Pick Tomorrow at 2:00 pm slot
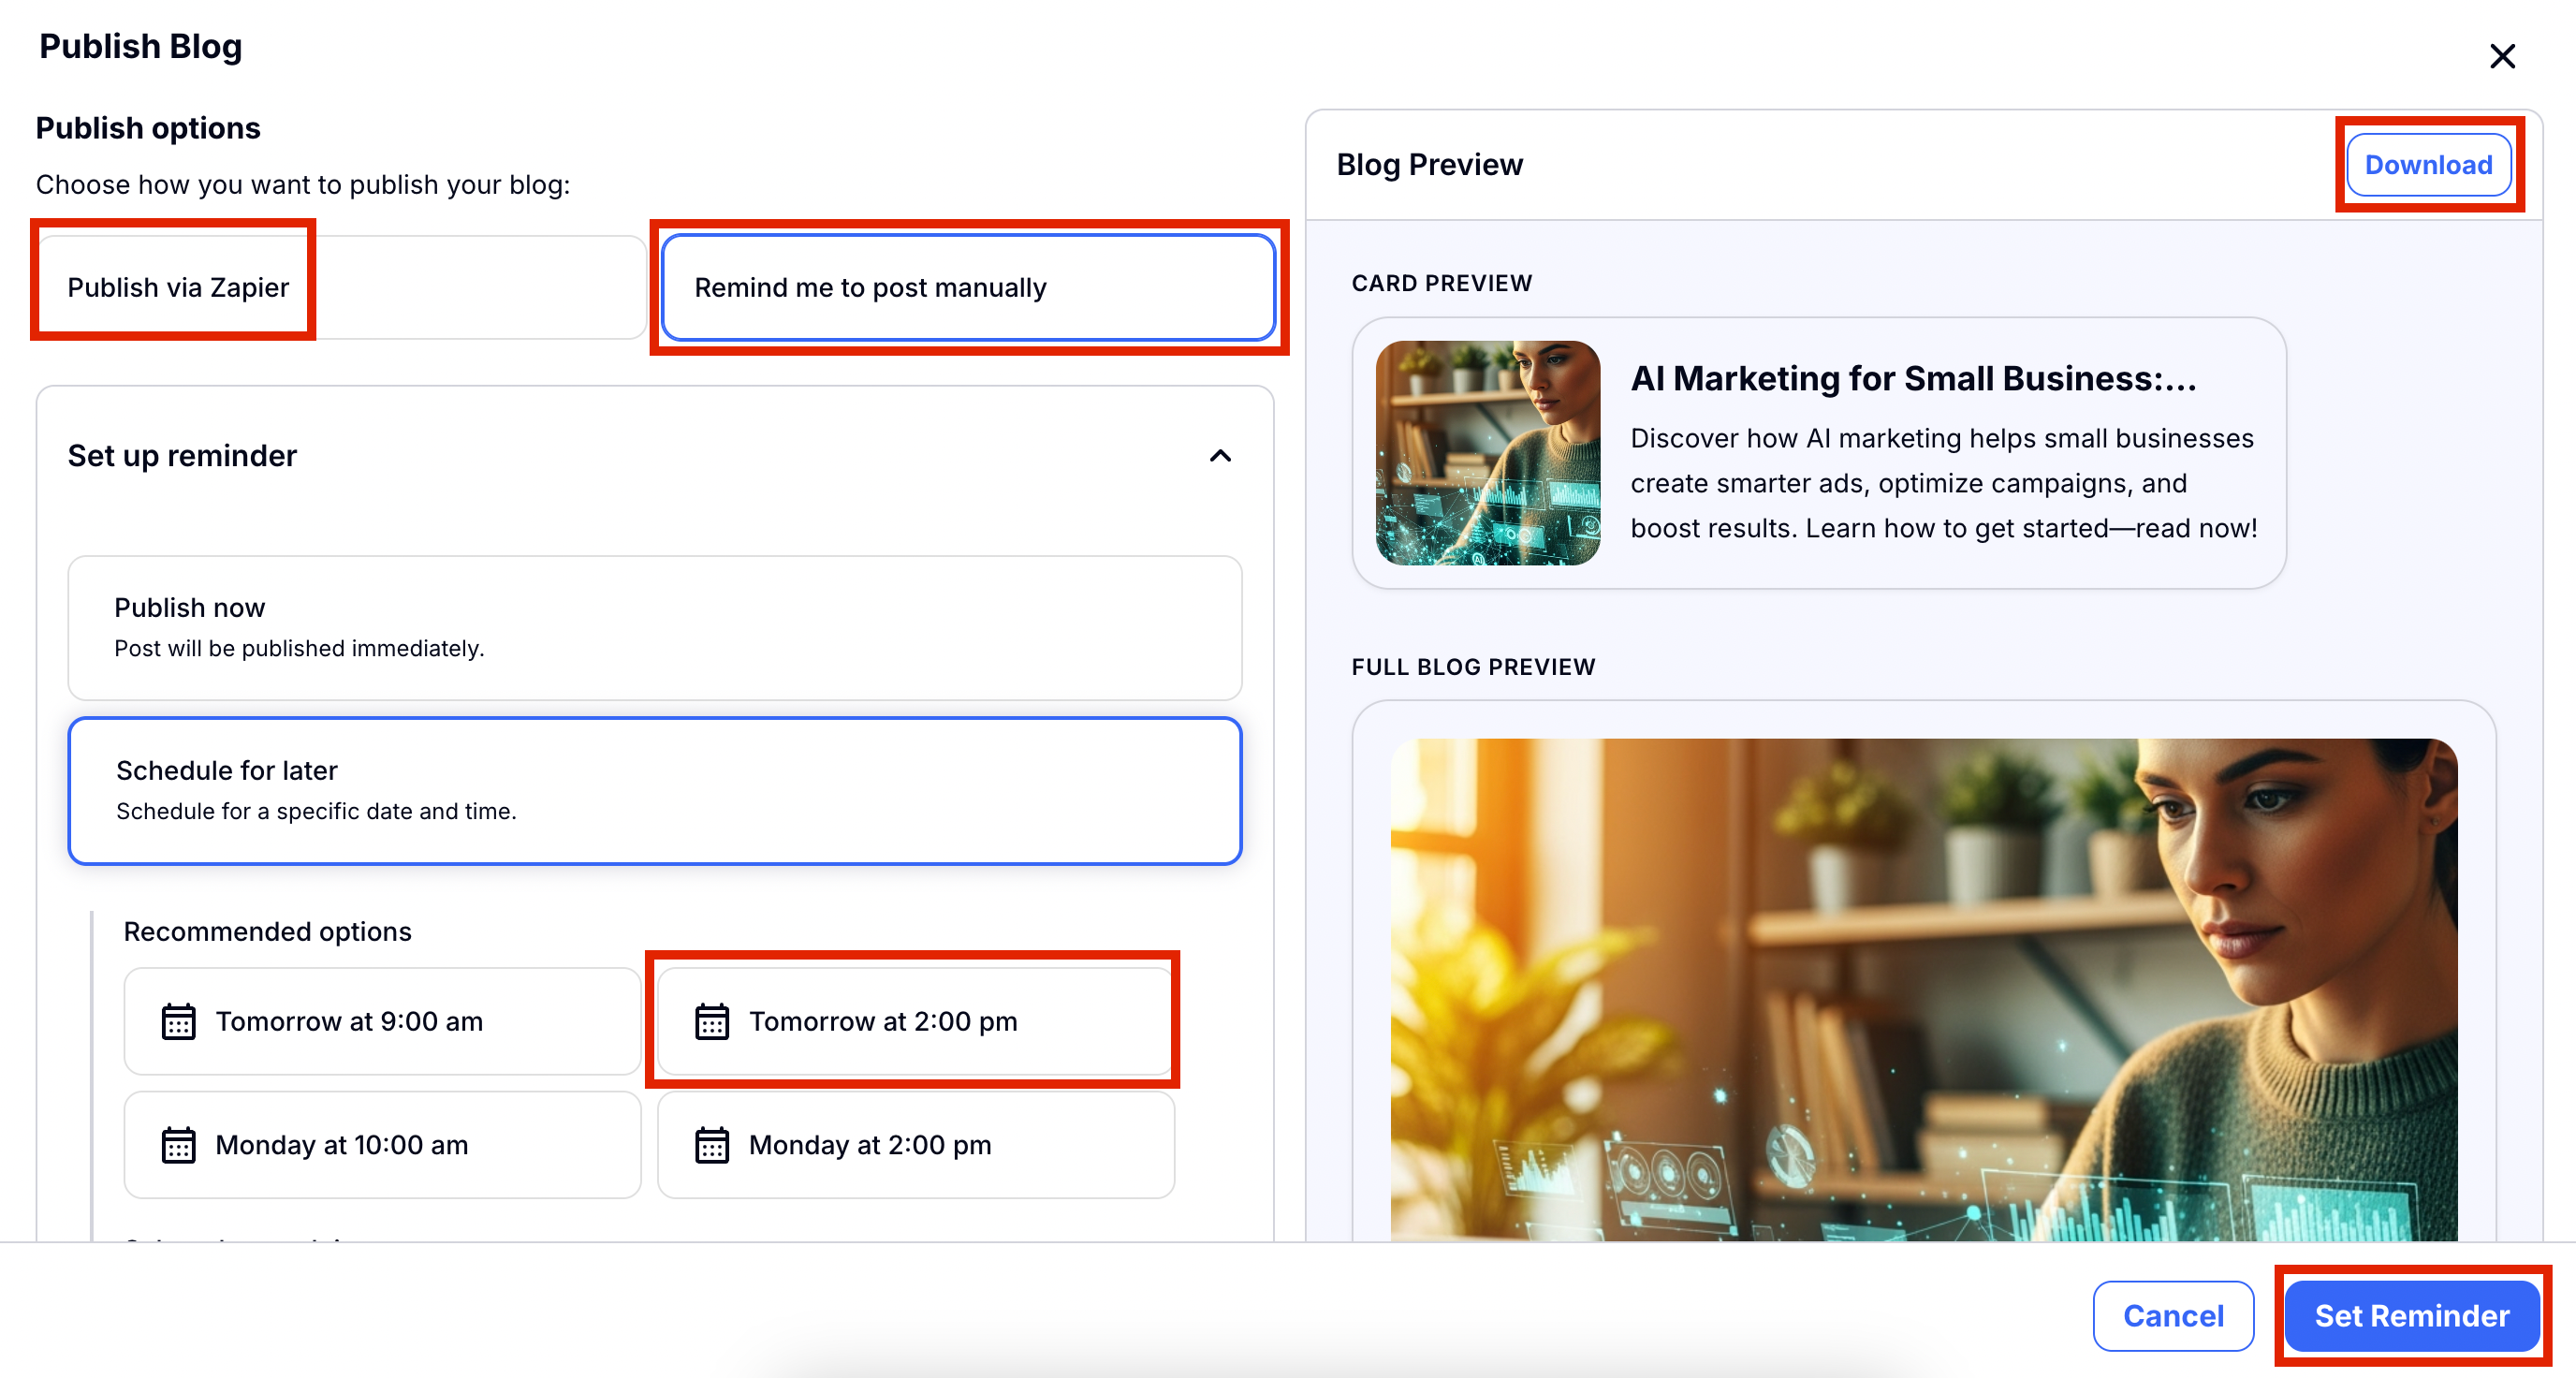This screenshot has width=2576, height=1378. click(x=914, y=1021)
